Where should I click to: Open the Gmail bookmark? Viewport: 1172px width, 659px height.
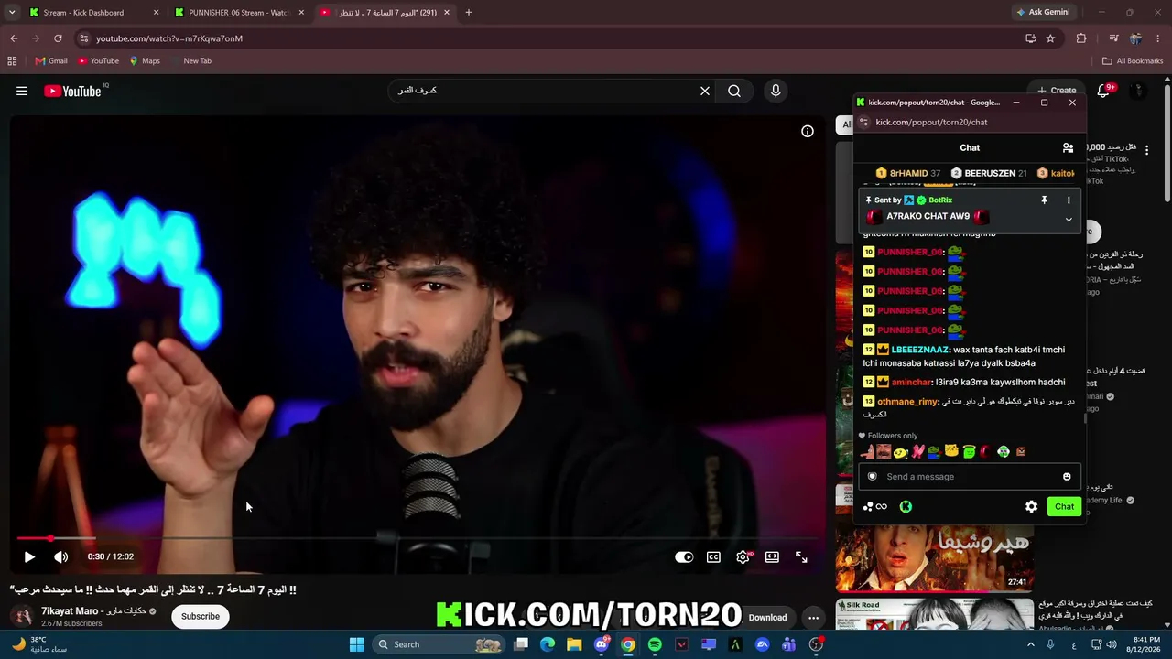coord(51,61)
